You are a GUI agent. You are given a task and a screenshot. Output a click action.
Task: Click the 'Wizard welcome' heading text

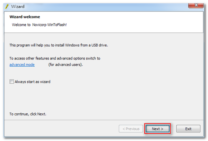[x=25, y=17]
